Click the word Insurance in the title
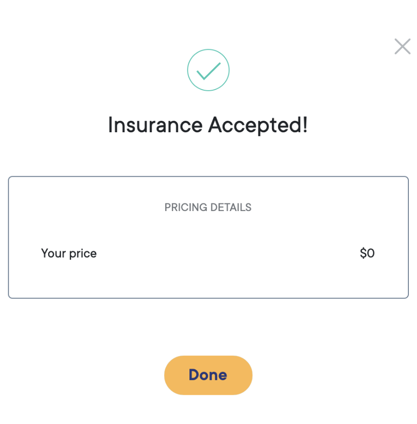The image size is (417, 424). tap(155, 125)
